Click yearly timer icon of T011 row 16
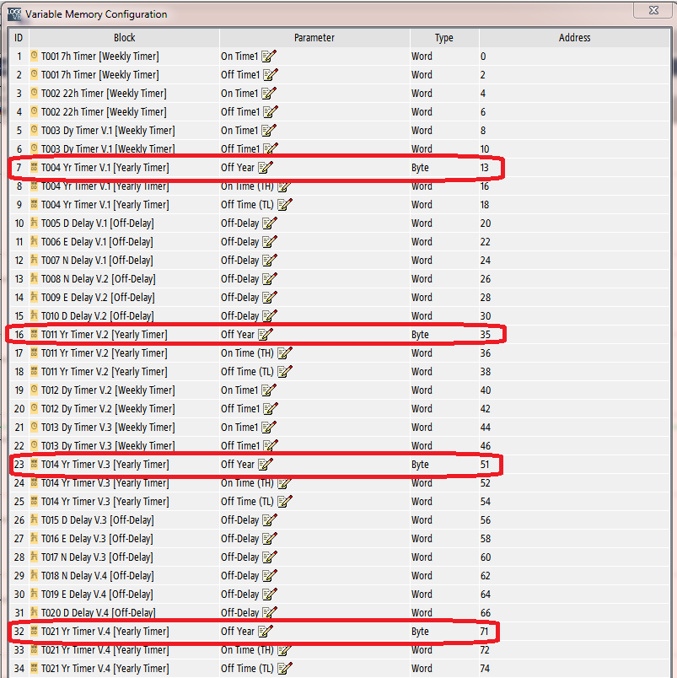The image size is (677, 678). pos(35,334)
